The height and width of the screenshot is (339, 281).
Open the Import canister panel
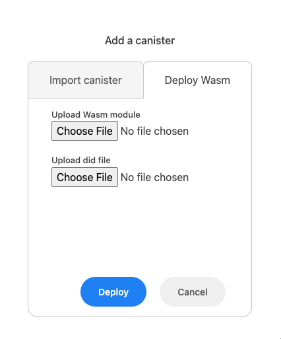pyautogui.click(x=86, y=80)
